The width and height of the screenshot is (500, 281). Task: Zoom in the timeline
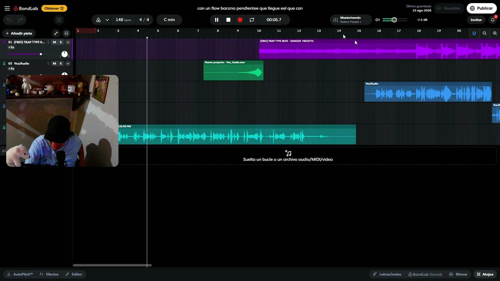coord(495,34)
